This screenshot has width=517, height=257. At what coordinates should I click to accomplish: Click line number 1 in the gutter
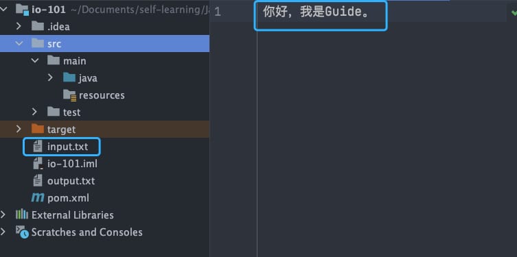(x=218, y=12)
